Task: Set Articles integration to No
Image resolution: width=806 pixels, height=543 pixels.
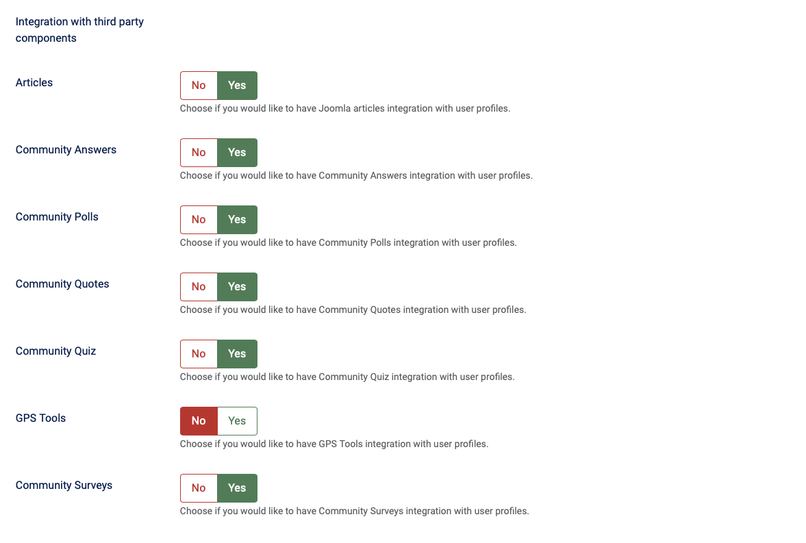Action: (199, 86)
